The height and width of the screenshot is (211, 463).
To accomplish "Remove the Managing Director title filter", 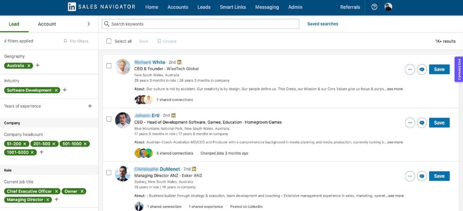I will 47,200.
